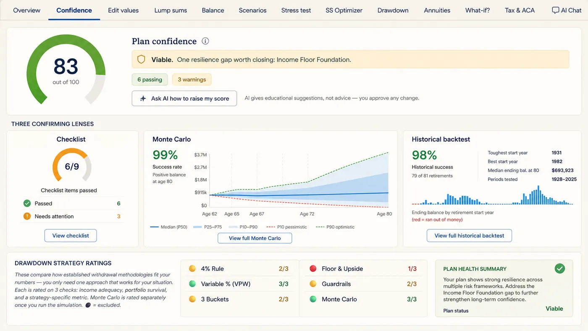The height and width of the screenshot is (331, 588).
Task: Click the 6 passing badge
Action: pyautogui.click(x=150, y=79)
